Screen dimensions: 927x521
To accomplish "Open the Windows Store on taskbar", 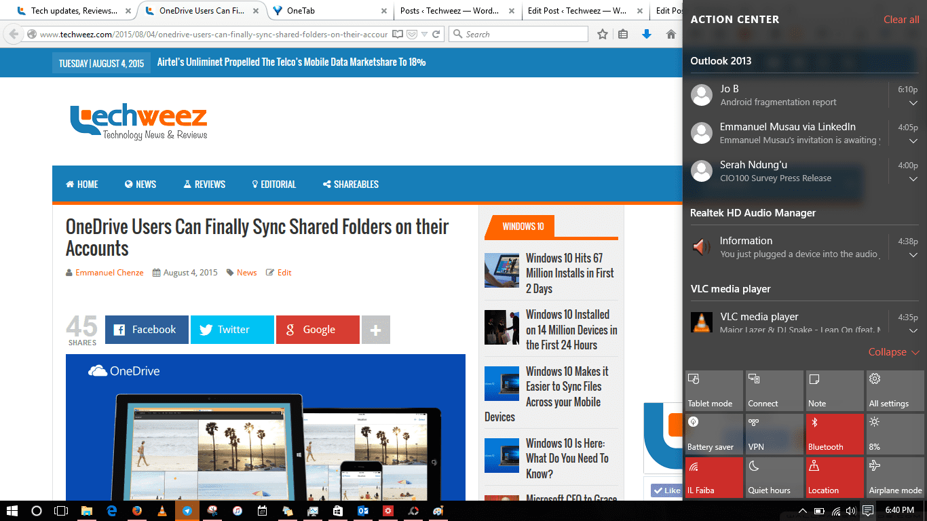I will click(338, 510).
